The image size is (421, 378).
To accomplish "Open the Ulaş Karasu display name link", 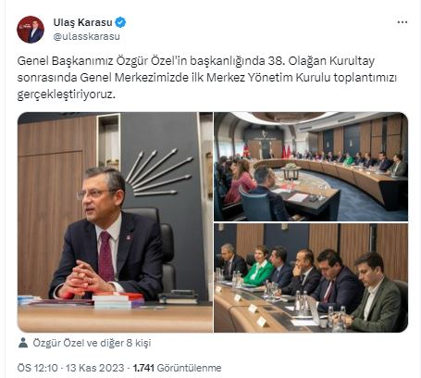I will tap(82, 22).
